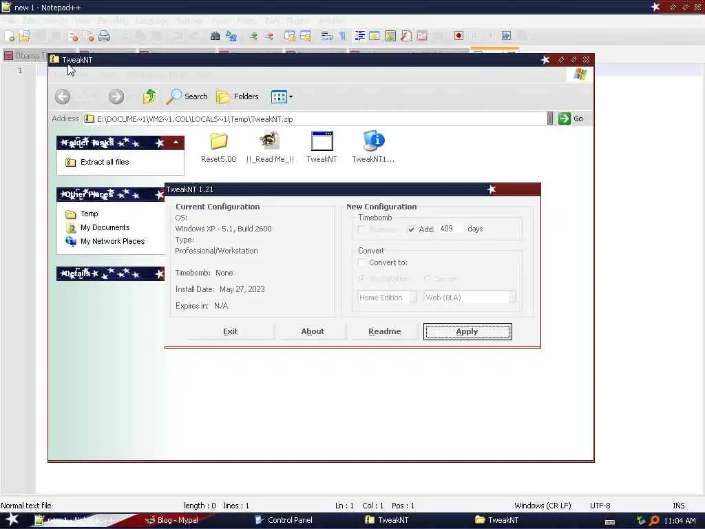Image resolution: width=705 pixels, height=529 pixels.
Task: Click the Run Macro Multiple Times icon
Action: coord(506,36)
